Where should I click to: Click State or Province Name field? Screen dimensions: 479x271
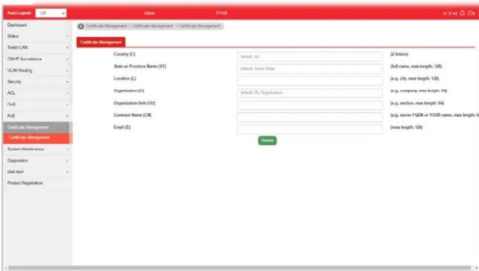[x=309, y=69]
